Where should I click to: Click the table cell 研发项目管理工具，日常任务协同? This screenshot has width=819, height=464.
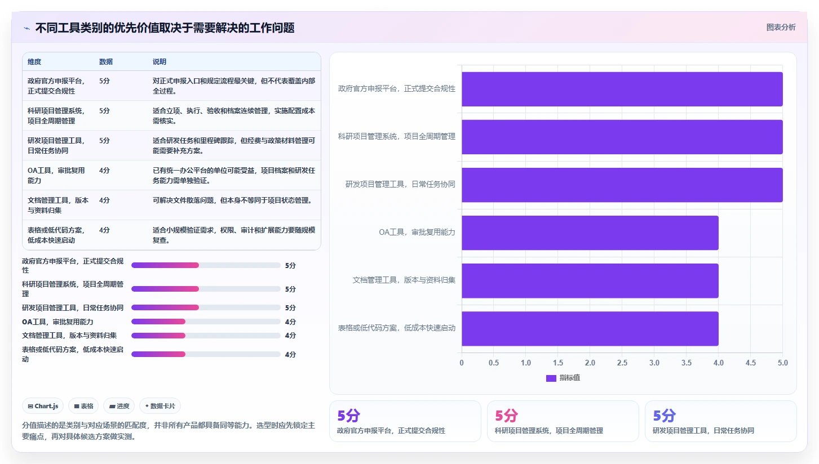(58, 145)
